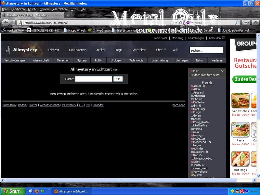
Task: Open the Statistiken page
Action: pos(139,50)
